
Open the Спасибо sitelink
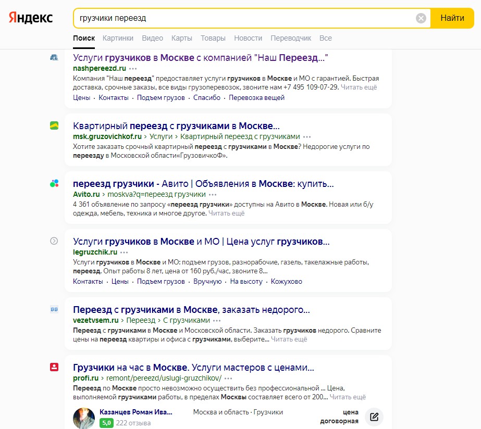click(x=207, y=98)
